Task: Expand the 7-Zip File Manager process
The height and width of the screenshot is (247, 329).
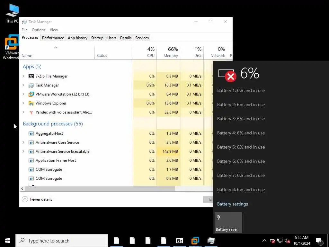Action: (23, 76)
